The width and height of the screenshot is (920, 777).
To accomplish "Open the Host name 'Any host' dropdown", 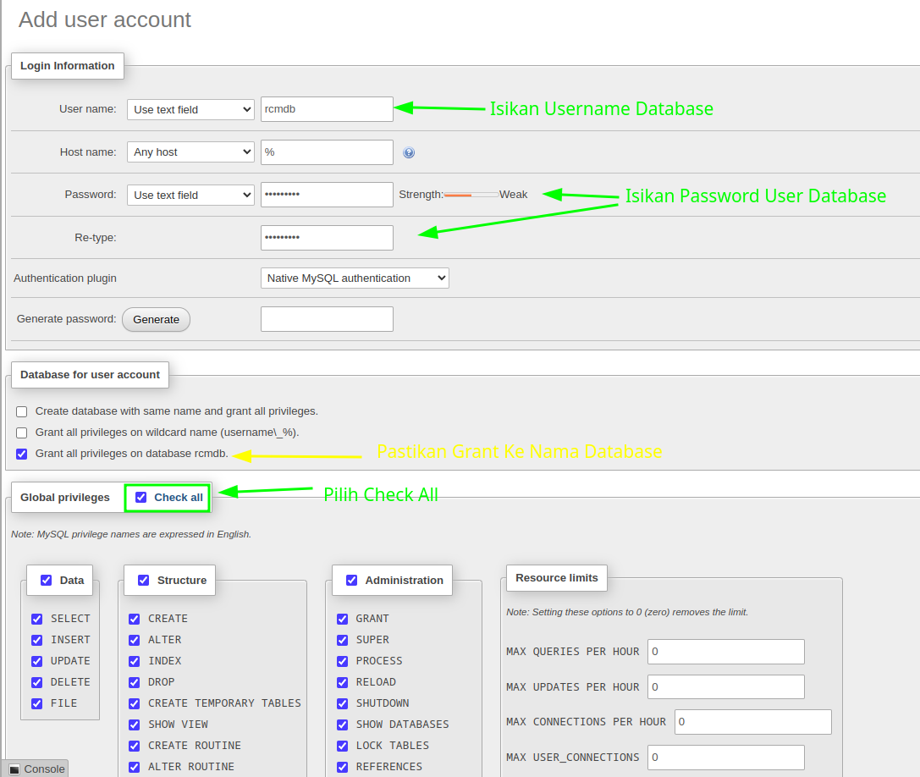I will coord(190,152).
